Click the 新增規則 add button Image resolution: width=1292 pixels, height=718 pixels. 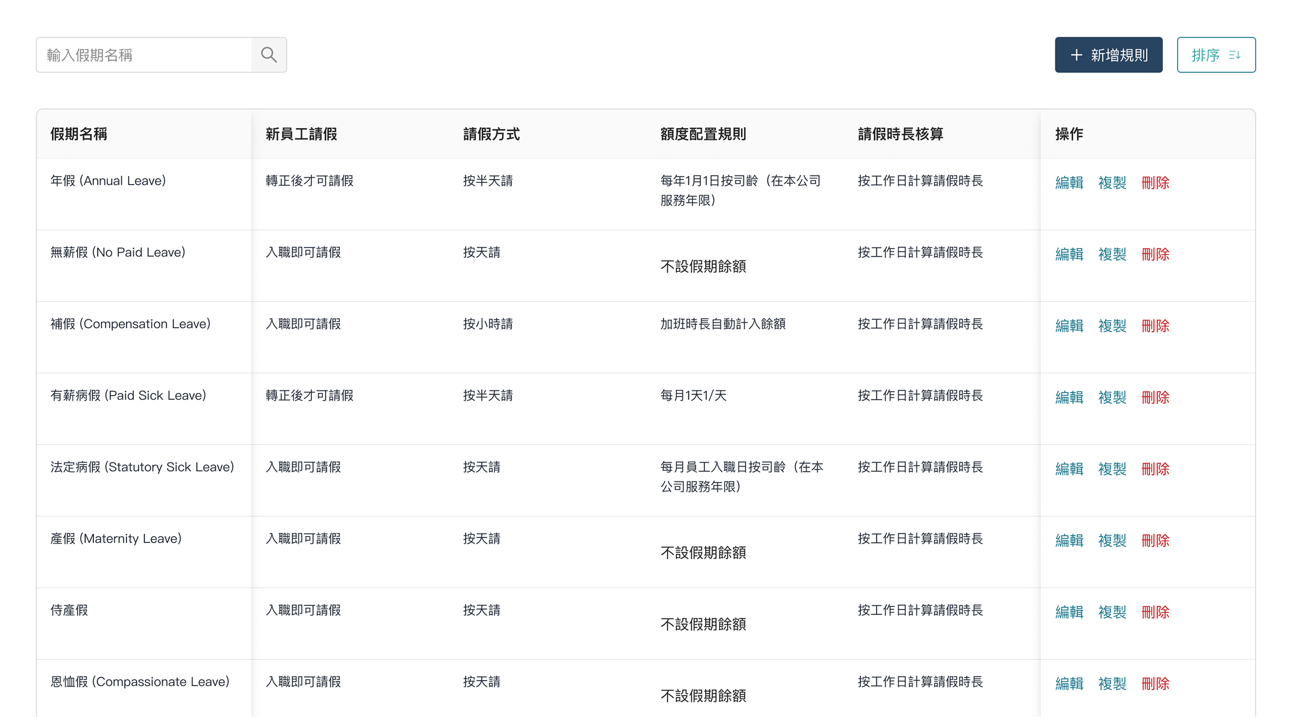pos(1109,55)
